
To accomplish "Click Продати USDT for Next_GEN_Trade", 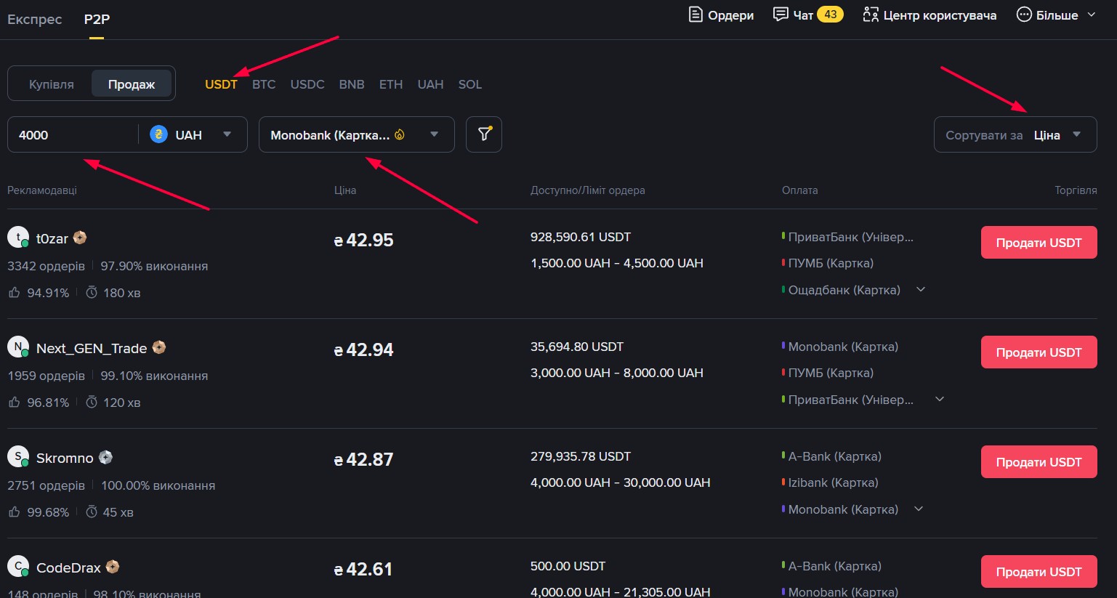I will (x=1039, y=352).
